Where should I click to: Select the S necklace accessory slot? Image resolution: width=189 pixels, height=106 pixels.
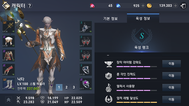[x=86, y=27]
